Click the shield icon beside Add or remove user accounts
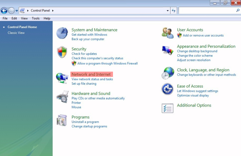241x156 pixels. pos(179,35)
